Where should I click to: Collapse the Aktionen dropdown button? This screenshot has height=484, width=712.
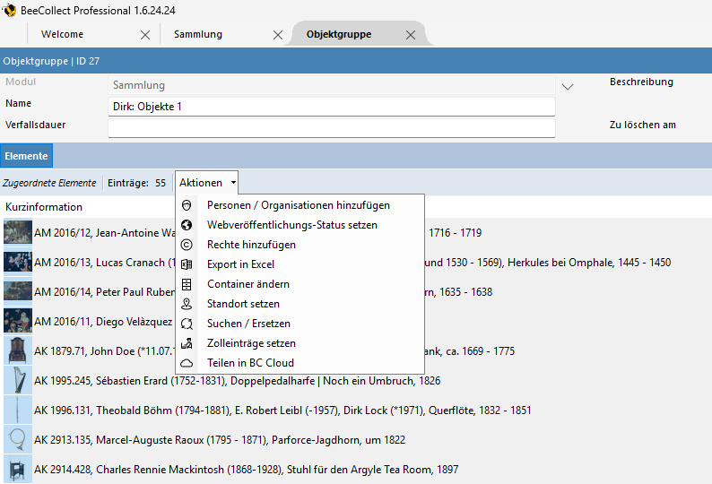207,183
